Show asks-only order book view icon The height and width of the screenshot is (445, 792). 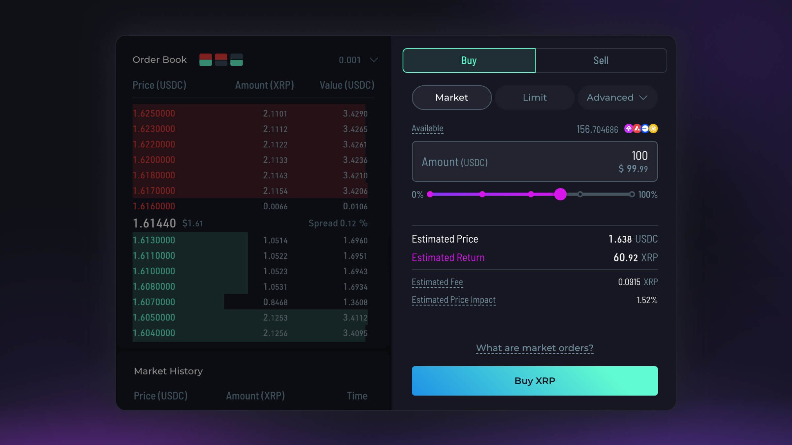221,60
